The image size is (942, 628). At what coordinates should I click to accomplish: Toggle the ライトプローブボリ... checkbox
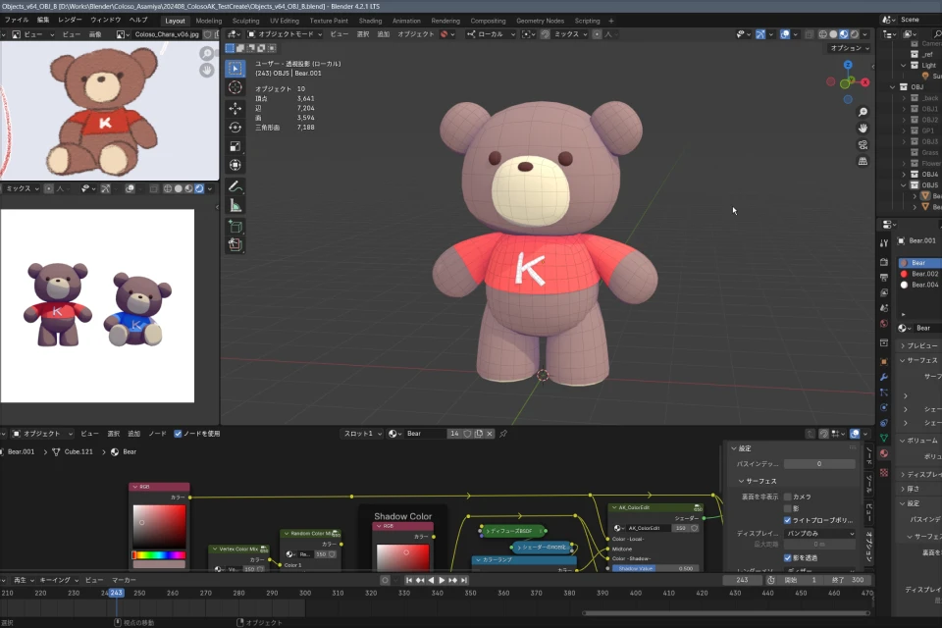click(x=788, y=520)
